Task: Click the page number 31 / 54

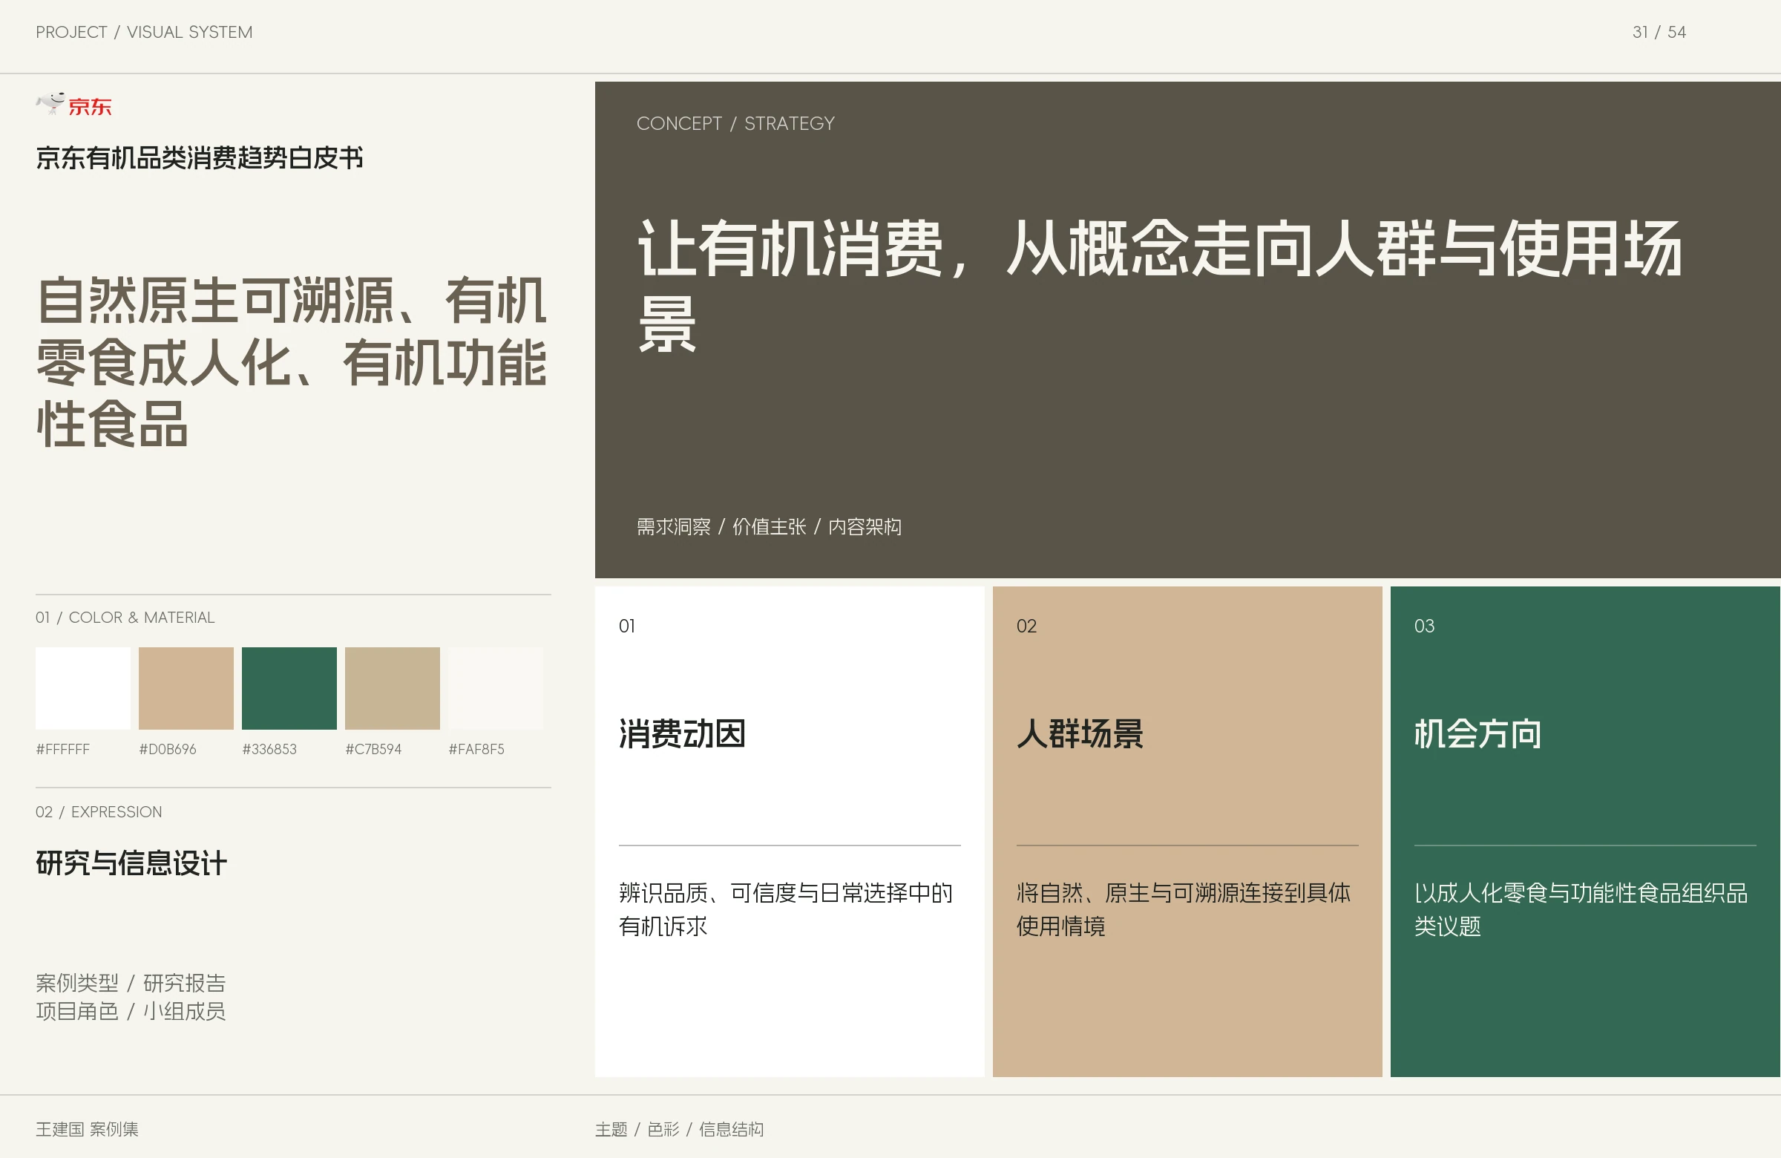Action: pos(1659,32)
